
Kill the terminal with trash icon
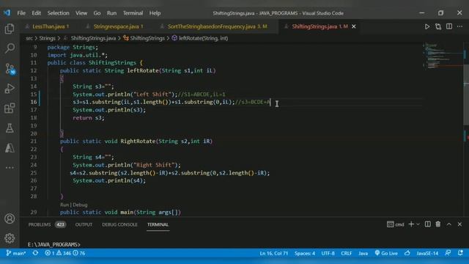click(x=438, y=224)
